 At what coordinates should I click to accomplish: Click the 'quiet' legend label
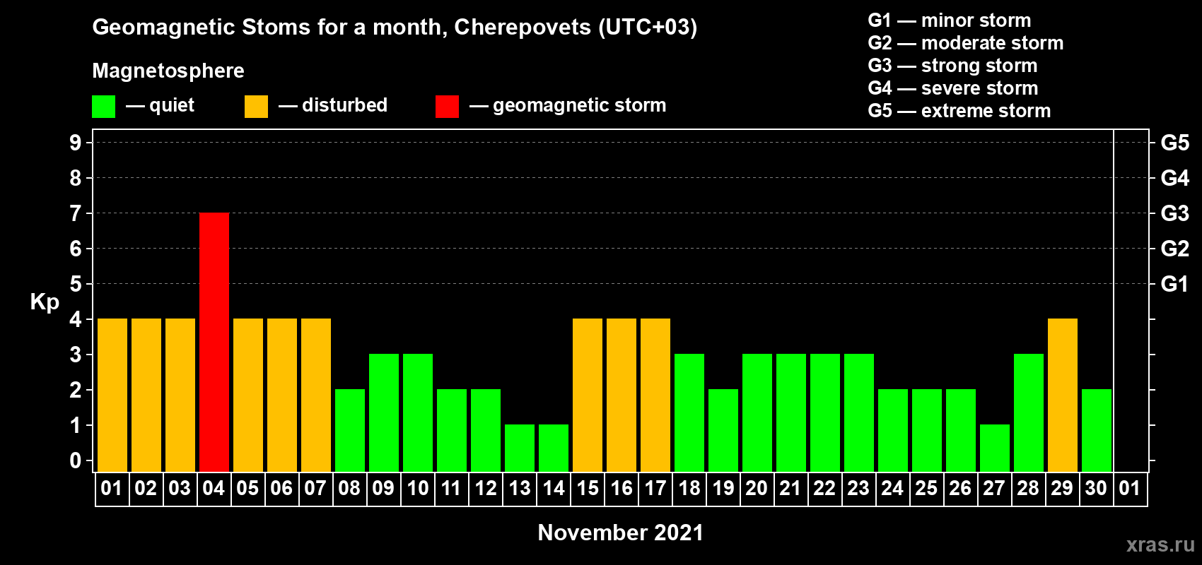click(172, 105)
